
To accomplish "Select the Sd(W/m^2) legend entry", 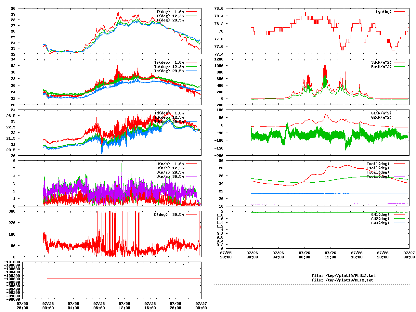I will tap(381, 62).
